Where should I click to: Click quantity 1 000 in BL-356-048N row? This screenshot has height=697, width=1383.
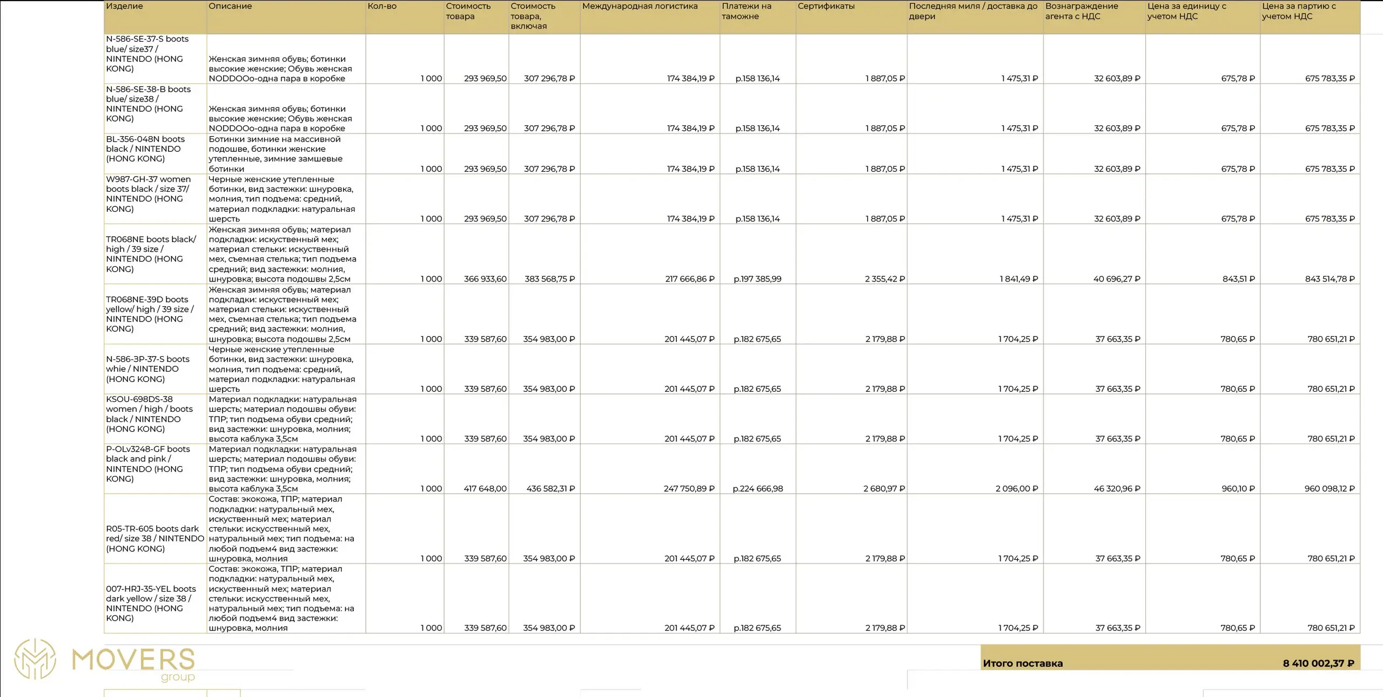pos(431,169)
